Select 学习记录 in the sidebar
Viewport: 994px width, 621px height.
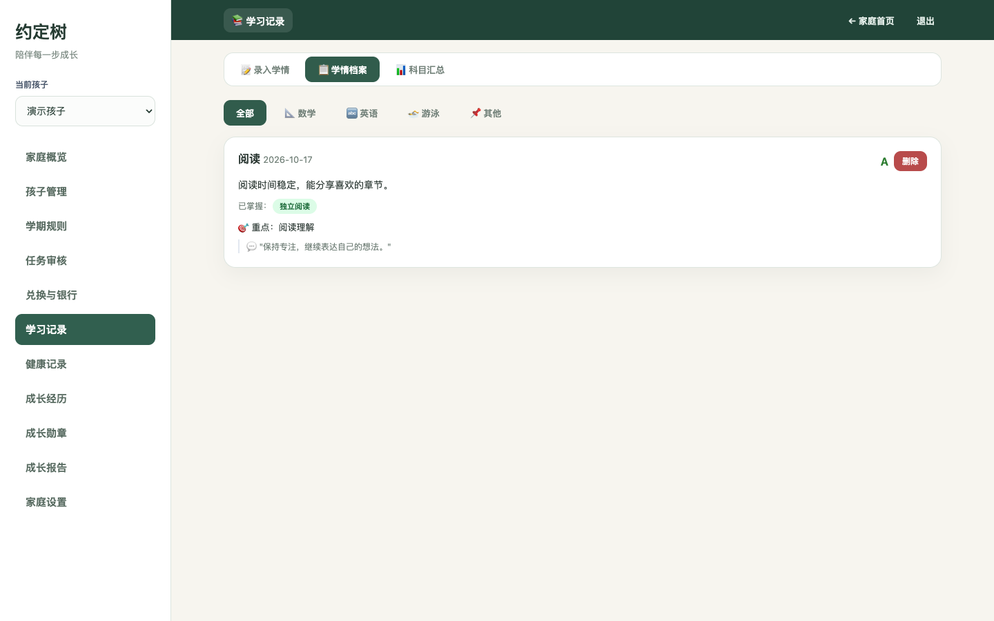85,329
